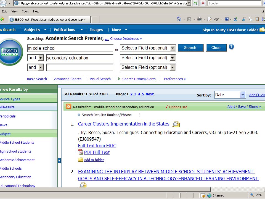Expand the Publications menu arrow

pyautogui.click(x=81, y=30)
